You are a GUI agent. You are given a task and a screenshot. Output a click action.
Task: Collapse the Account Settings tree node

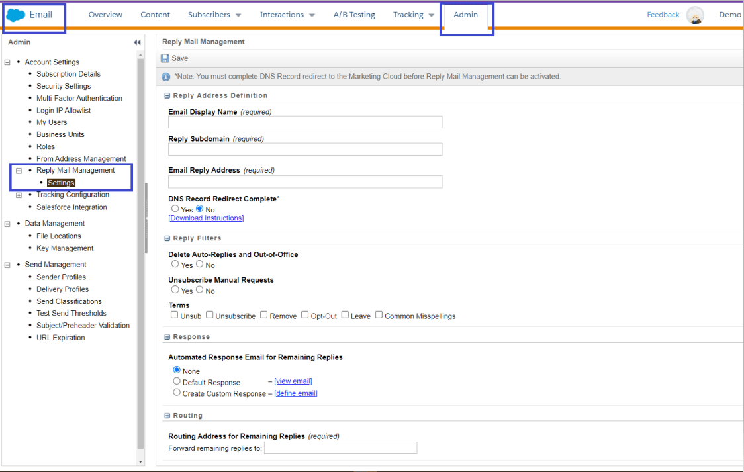coord(8,62)
